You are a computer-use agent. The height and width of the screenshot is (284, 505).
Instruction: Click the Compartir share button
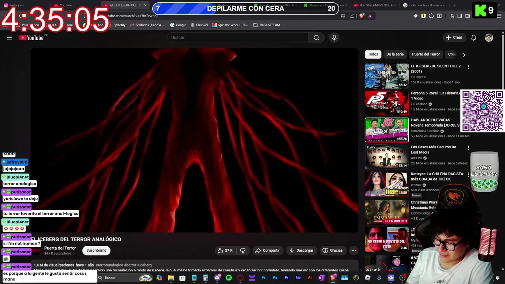point(267,250)
